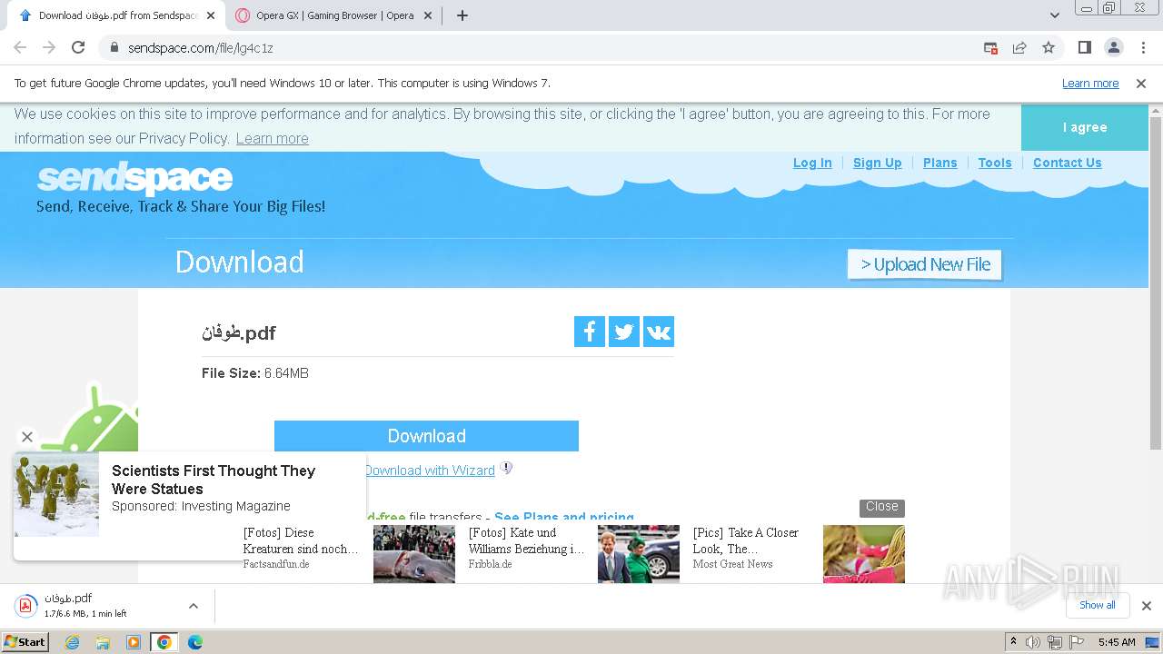Reload the Sendspace page
This screenshot has height=654, width=1163.
pos(78,47)
